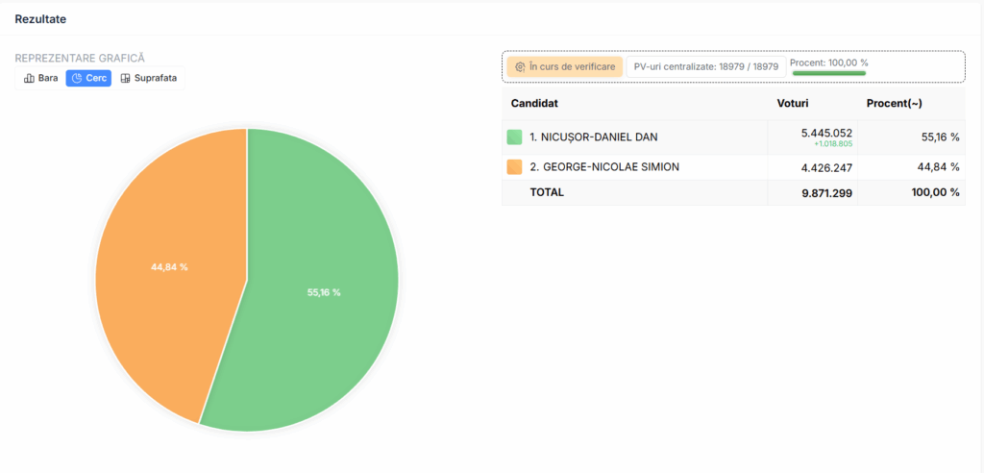Click the verification status icon
Screen dimensions: 984x473
click(x=520, y=67)
